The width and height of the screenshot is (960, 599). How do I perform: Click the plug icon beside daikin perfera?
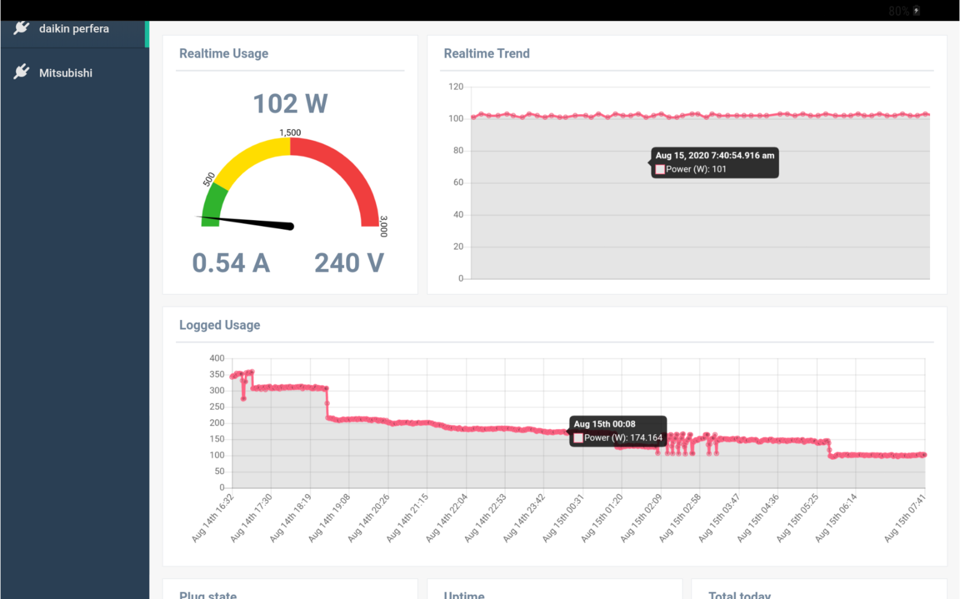pyautogui.click(x=22, y=28)
